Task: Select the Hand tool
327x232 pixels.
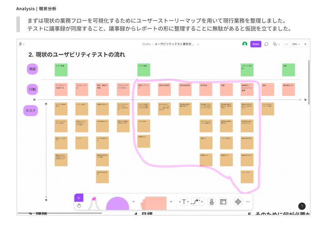Action: pos(79,206)
